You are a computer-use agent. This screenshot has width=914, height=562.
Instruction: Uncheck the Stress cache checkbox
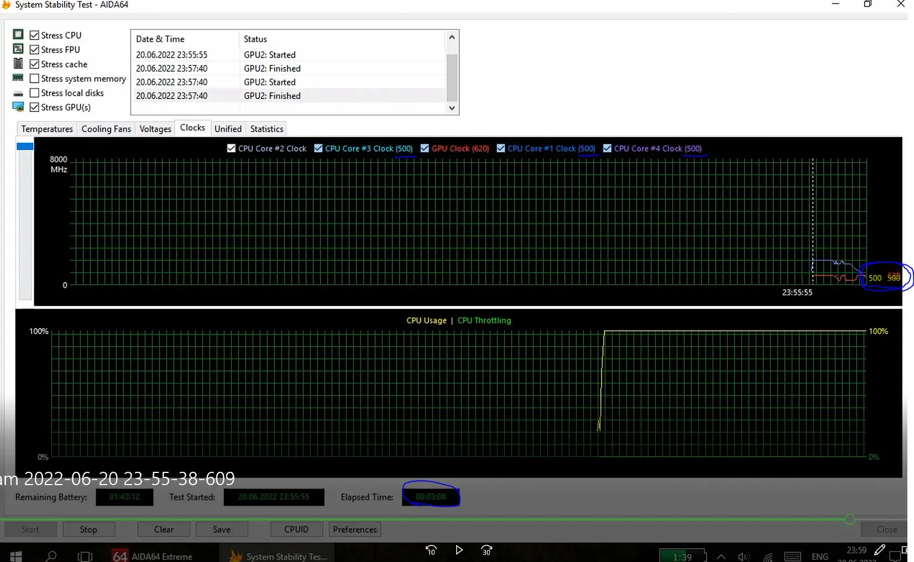click(34, 64)
